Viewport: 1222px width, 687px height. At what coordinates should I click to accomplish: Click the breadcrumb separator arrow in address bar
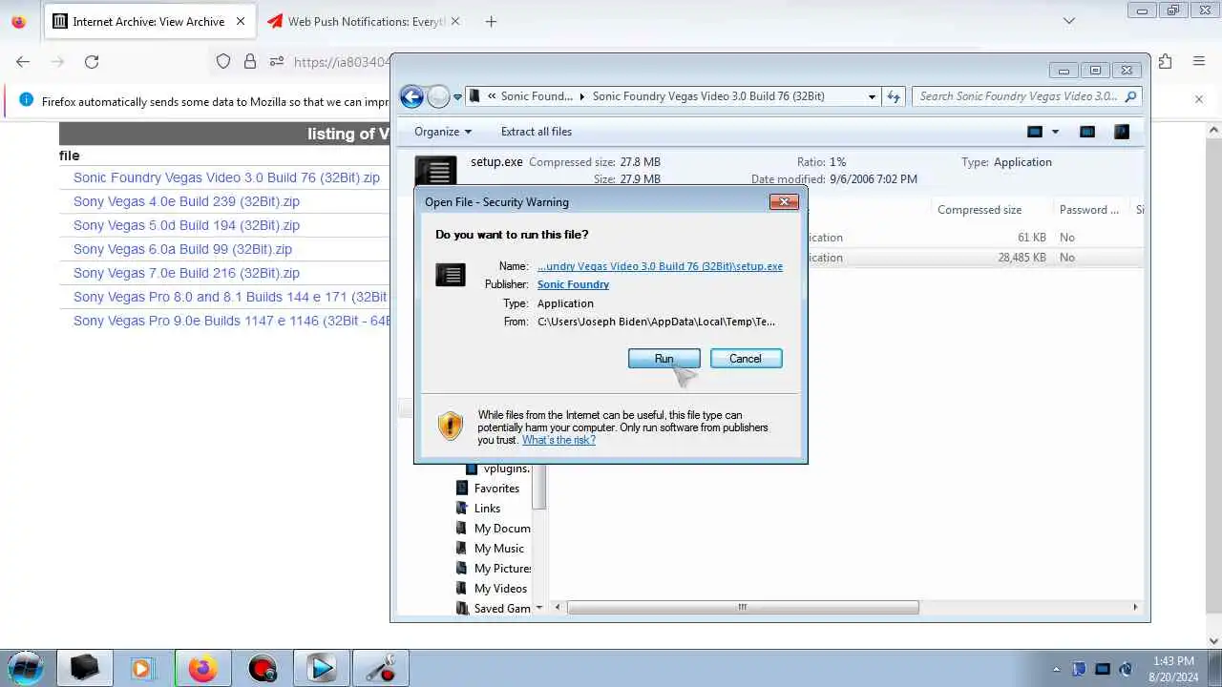582,96
